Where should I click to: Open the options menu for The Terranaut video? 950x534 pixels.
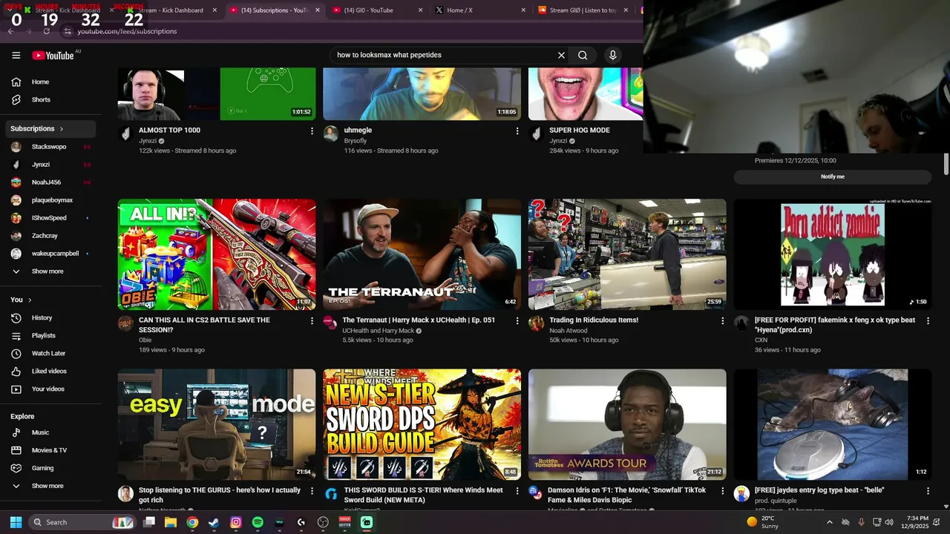coord(517,321)
